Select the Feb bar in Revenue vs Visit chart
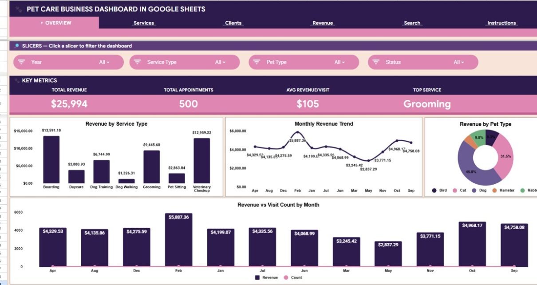This screenshot has width=537, height=285. (178, 240)
